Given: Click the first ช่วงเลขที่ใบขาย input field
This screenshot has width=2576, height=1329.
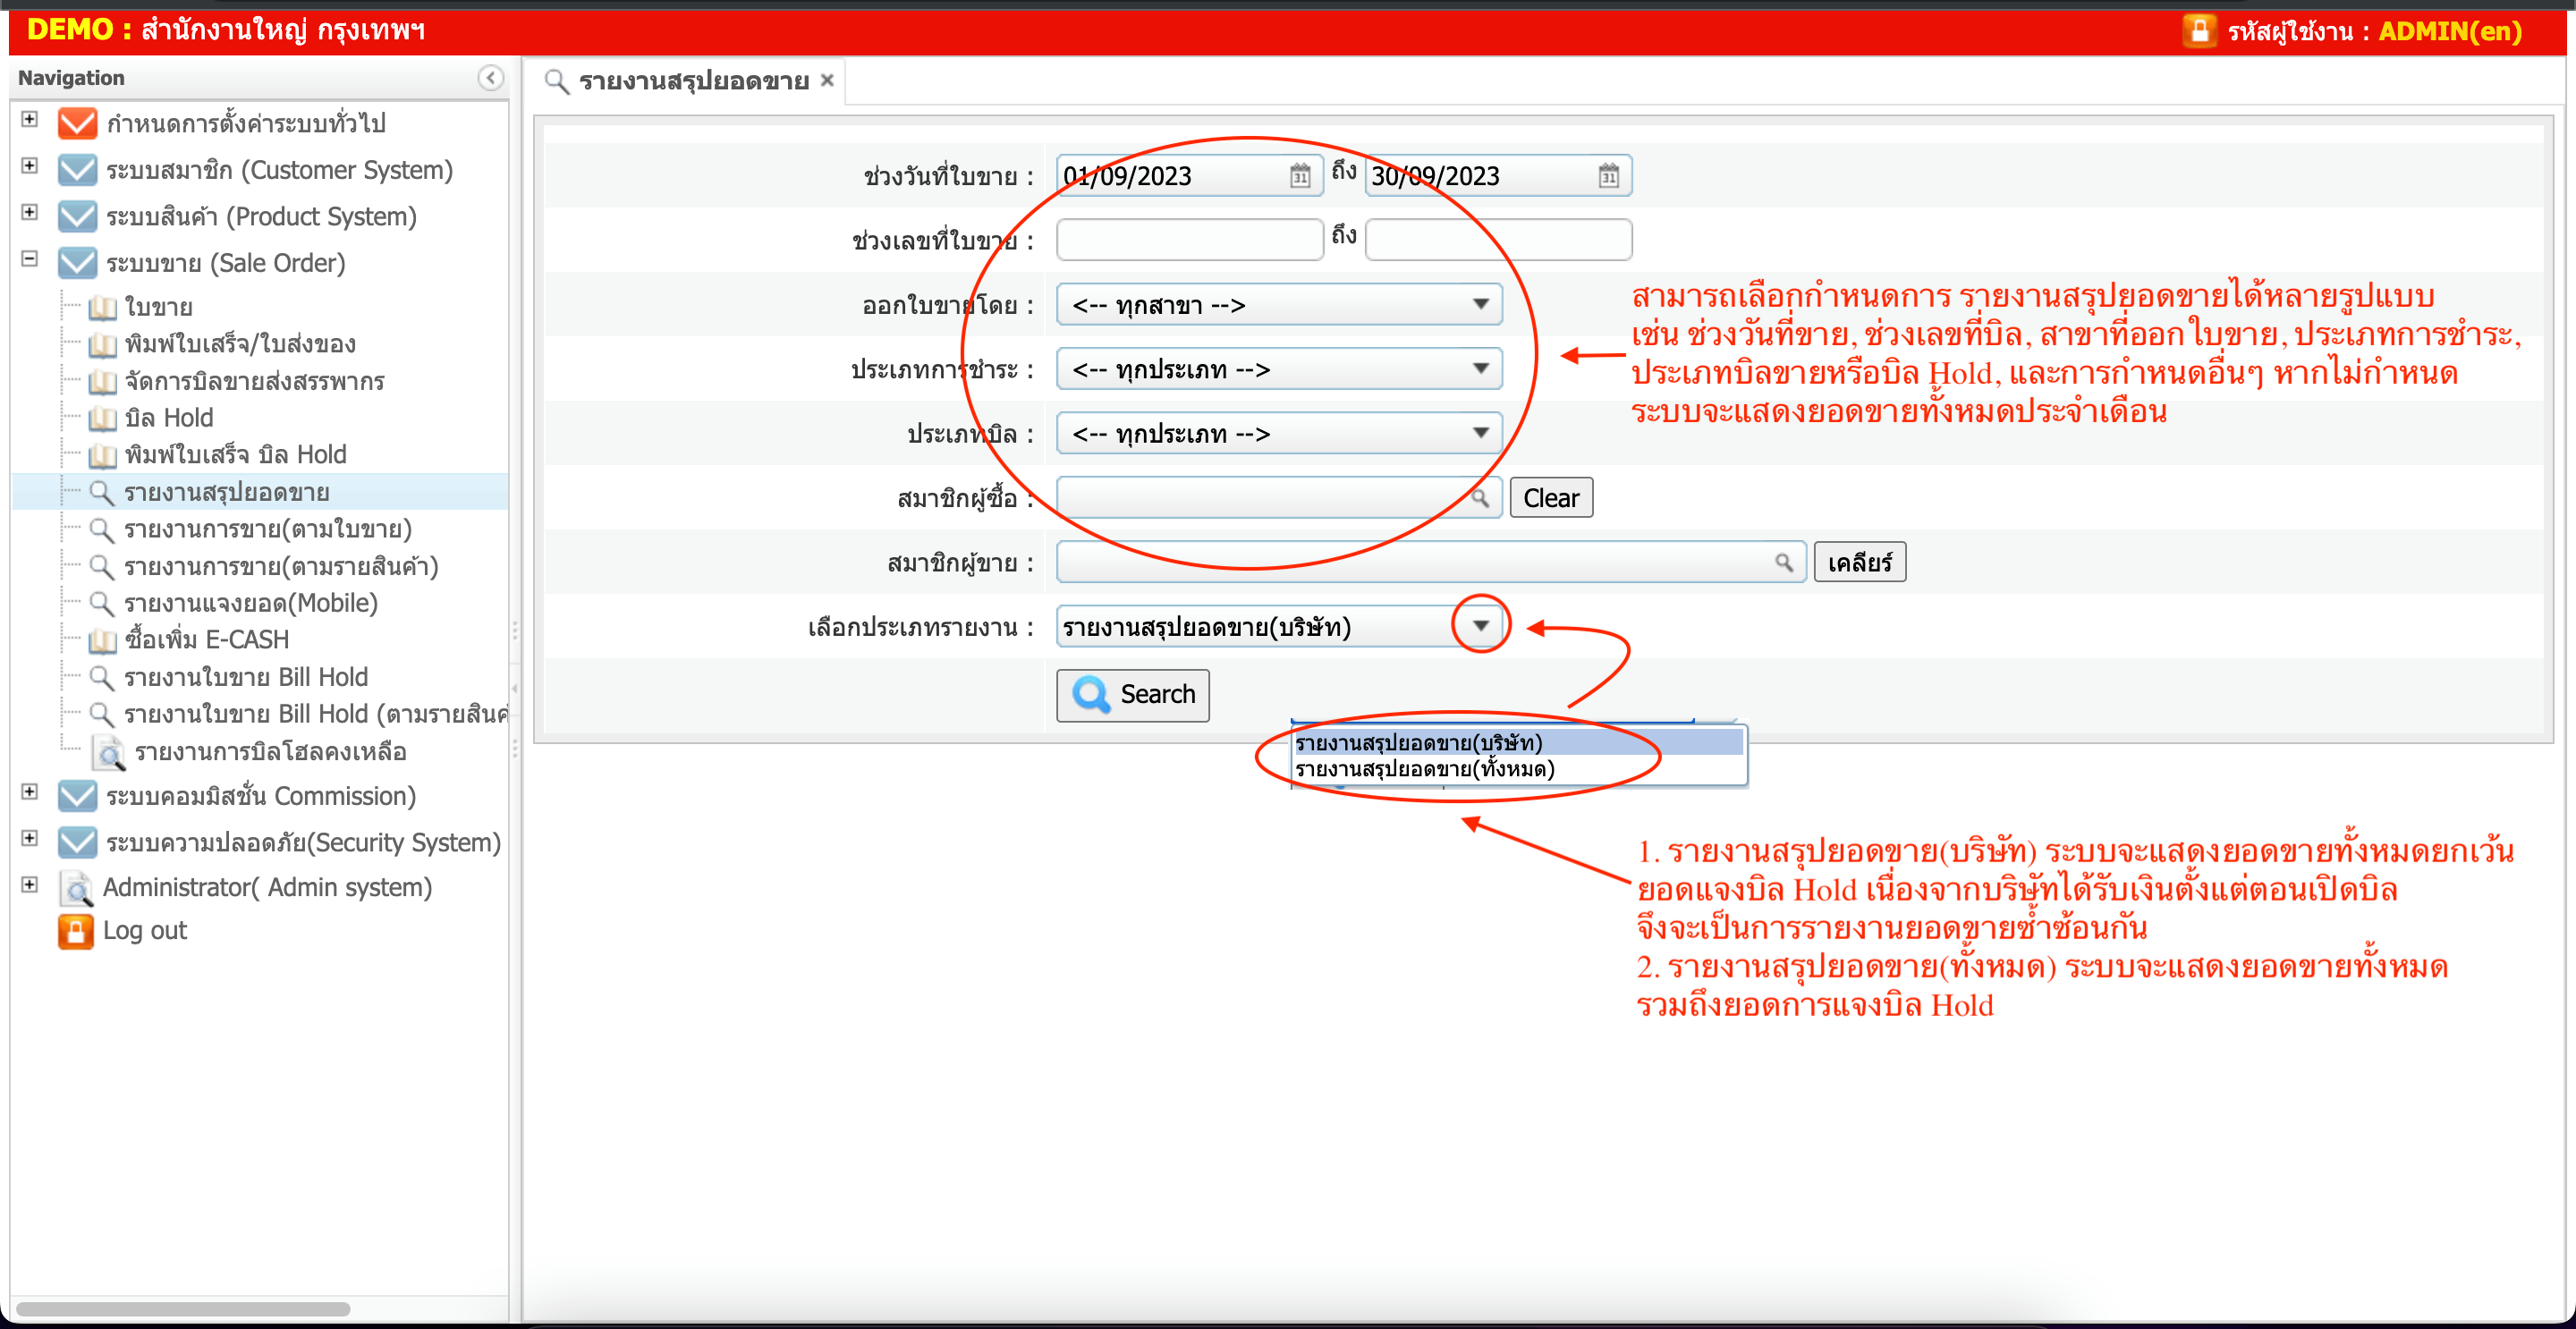Looking at the screenshot, I should pyautogui.click(x=1189, y=240).
